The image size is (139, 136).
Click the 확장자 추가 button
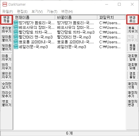point(132,94)
